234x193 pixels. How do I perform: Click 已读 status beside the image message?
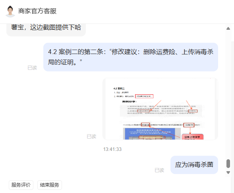click(x=91, y=137)
